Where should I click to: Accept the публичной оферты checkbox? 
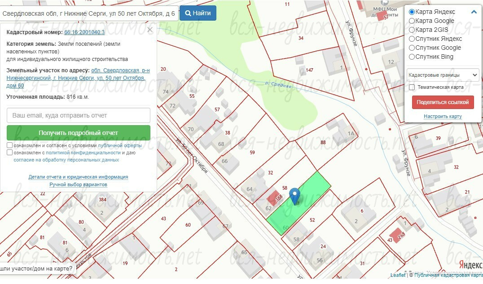[9, 145]
